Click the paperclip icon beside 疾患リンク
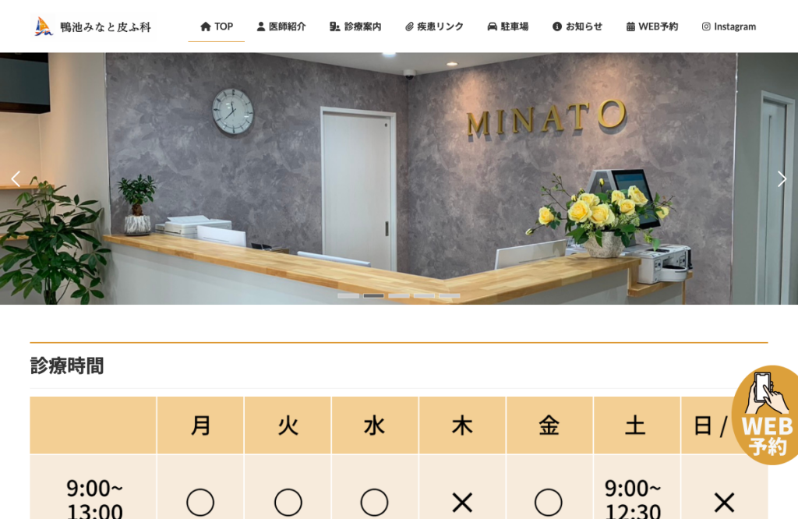 coord(409,26)
